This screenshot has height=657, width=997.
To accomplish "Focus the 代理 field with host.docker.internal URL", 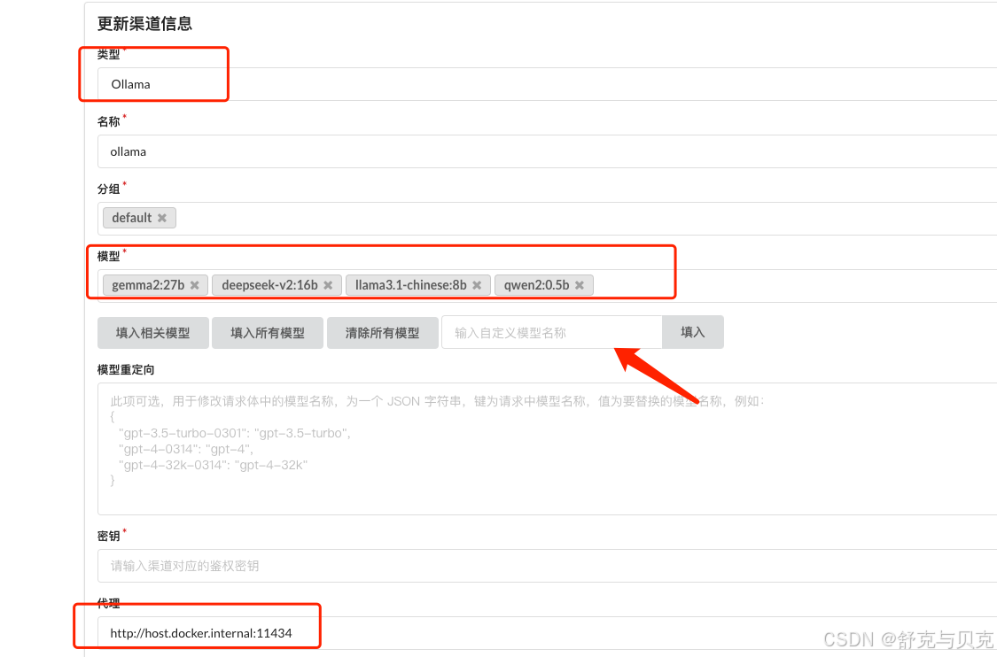I will click(547, 633).
